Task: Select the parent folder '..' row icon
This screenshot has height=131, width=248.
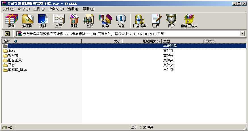Action: (6, 46)
